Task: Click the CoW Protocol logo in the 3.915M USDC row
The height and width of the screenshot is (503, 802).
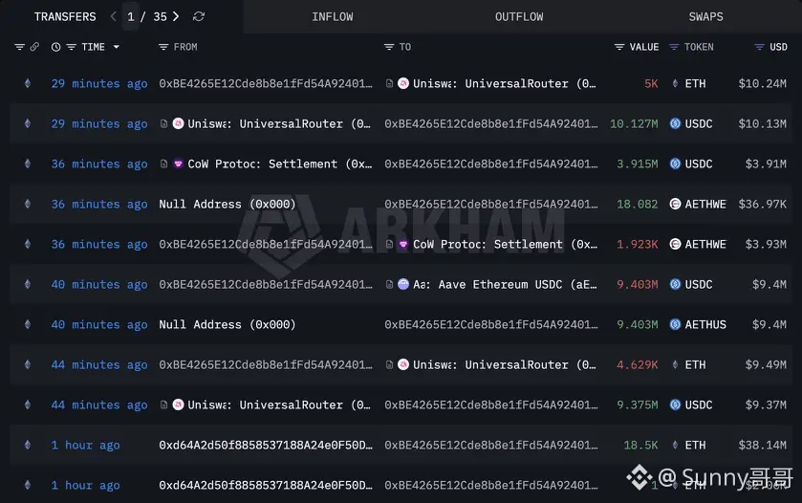Action: pyautogui.click(x=178, y=164)
